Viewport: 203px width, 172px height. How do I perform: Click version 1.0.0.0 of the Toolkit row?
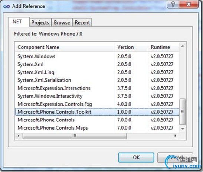[124, 112]
